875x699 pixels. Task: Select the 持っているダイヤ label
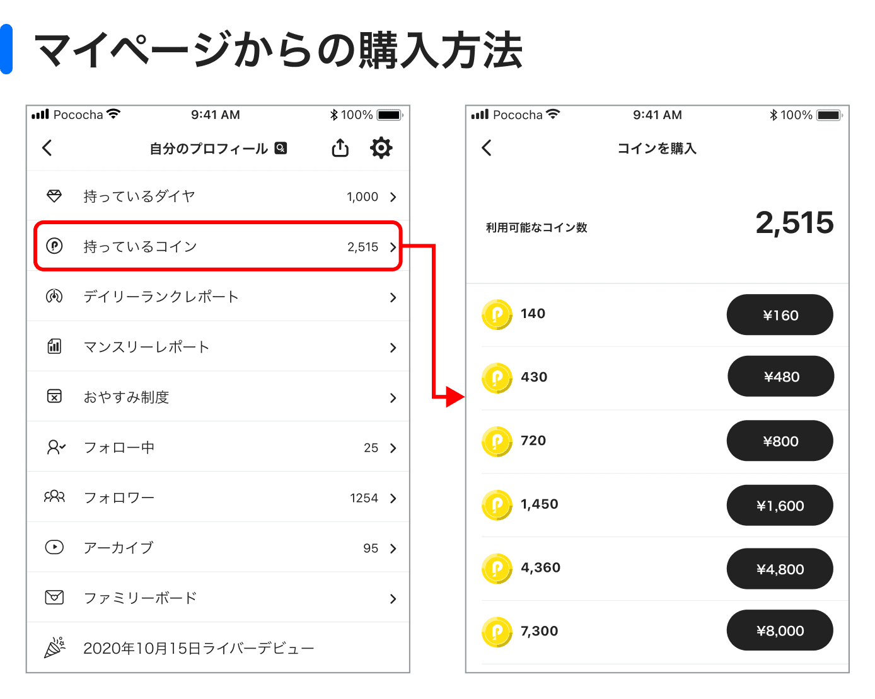point(139,196)
